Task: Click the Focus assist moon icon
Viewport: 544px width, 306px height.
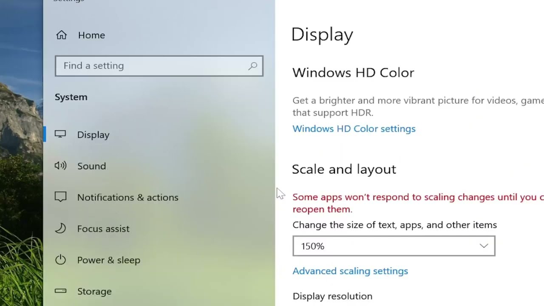Action: (60, 229)
